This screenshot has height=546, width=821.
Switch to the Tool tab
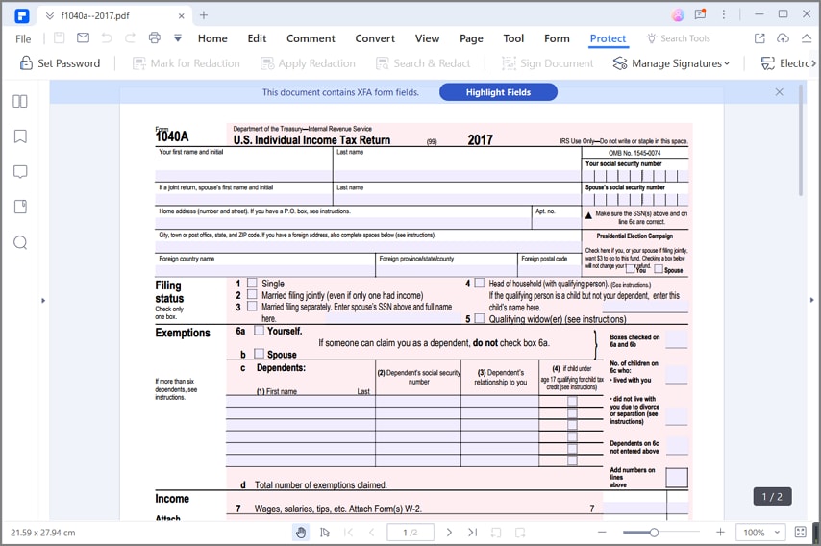513,38
